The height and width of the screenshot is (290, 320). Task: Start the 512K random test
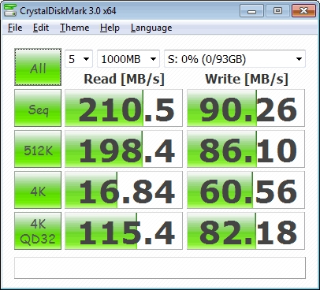[38, 149]
